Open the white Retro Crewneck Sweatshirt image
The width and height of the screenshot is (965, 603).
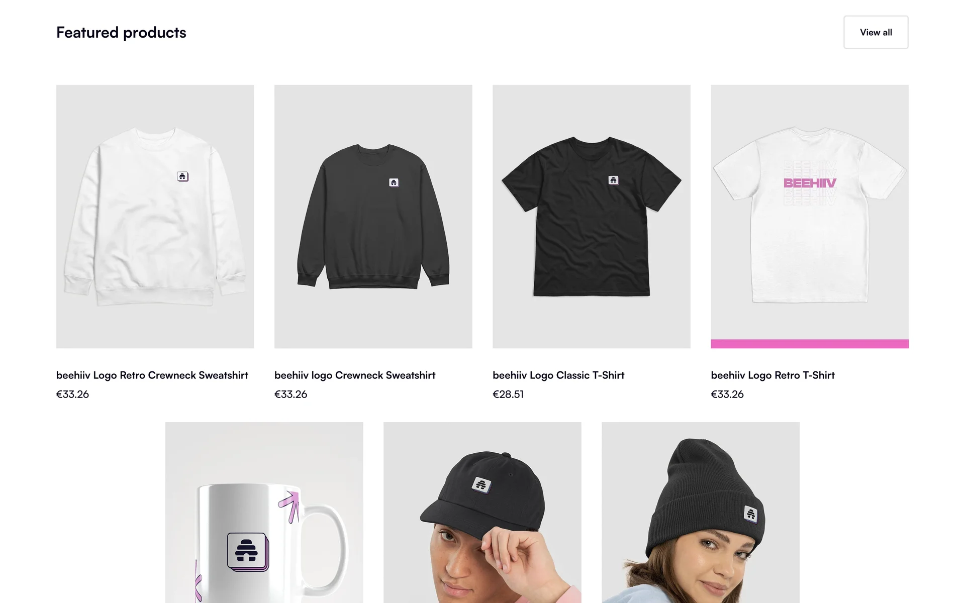tap(155, 217)
